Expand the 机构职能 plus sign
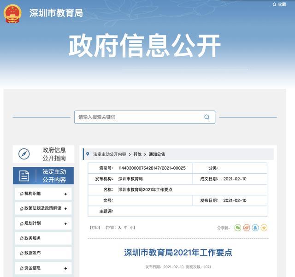Screen dimensions: 295x277 pos(65,194)
